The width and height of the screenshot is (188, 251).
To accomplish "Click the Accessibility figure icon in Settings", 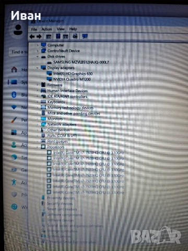I will [14, 182].
